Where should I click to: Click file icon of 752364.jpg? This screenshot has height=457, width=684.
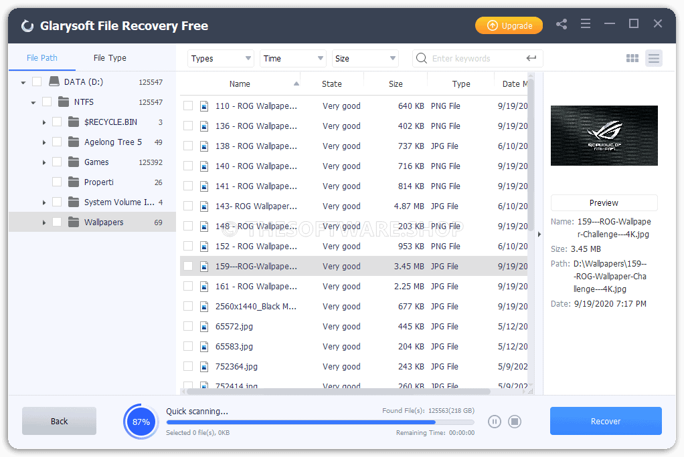(204, 366)
